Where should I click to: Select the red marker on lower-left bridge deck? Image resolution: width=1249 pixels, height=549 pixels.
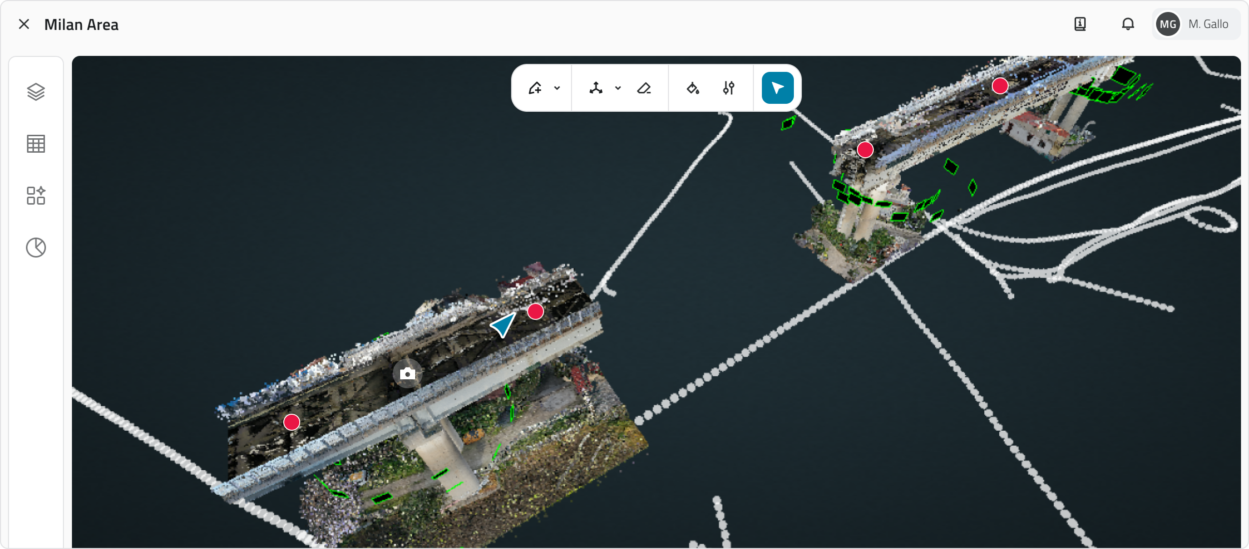coord(292,422)
